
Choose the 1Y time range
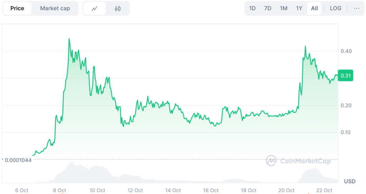299,8
